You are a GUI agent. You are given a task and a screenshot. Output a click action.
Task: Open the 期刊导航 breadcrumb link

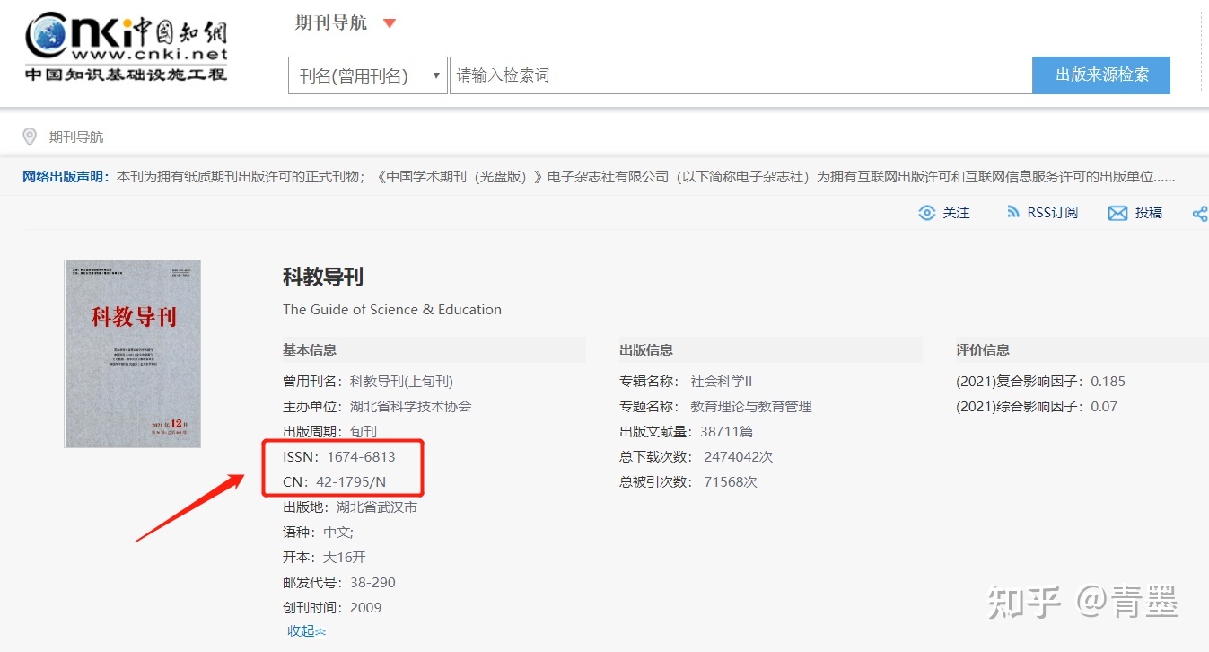(x=76, y=137)
